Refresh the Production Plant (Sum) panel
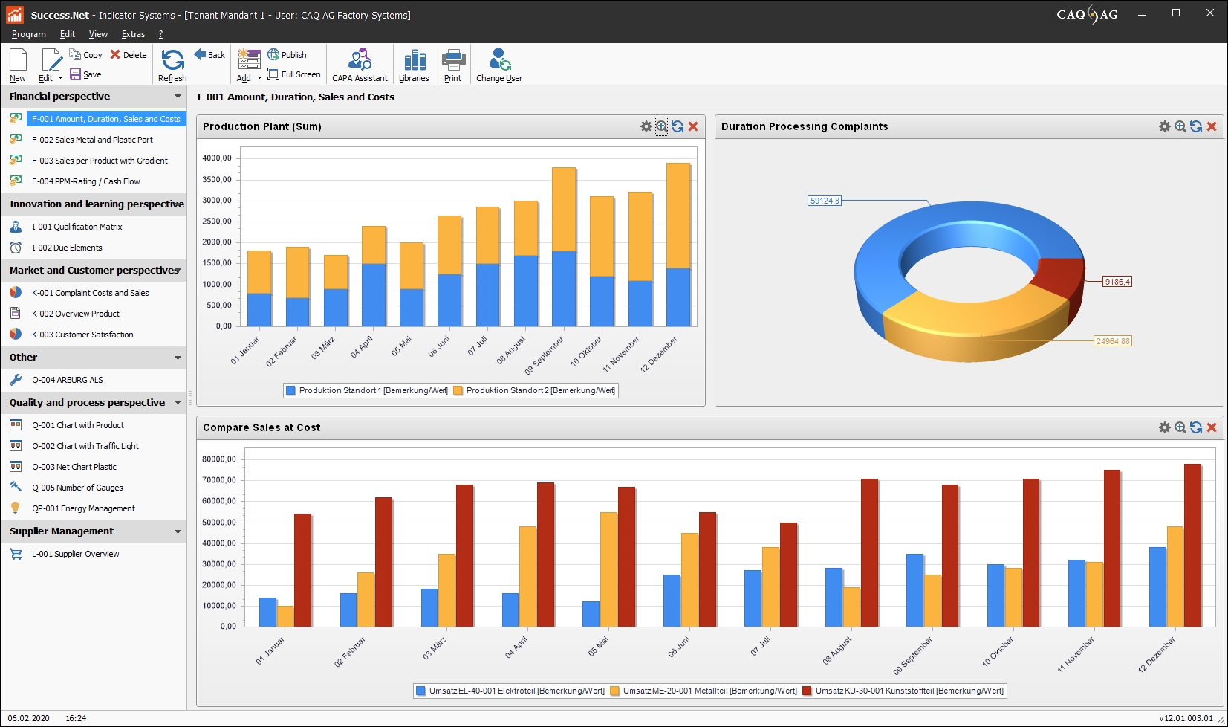This screenshot has width=1228, height=727. [x=678, y=126]
